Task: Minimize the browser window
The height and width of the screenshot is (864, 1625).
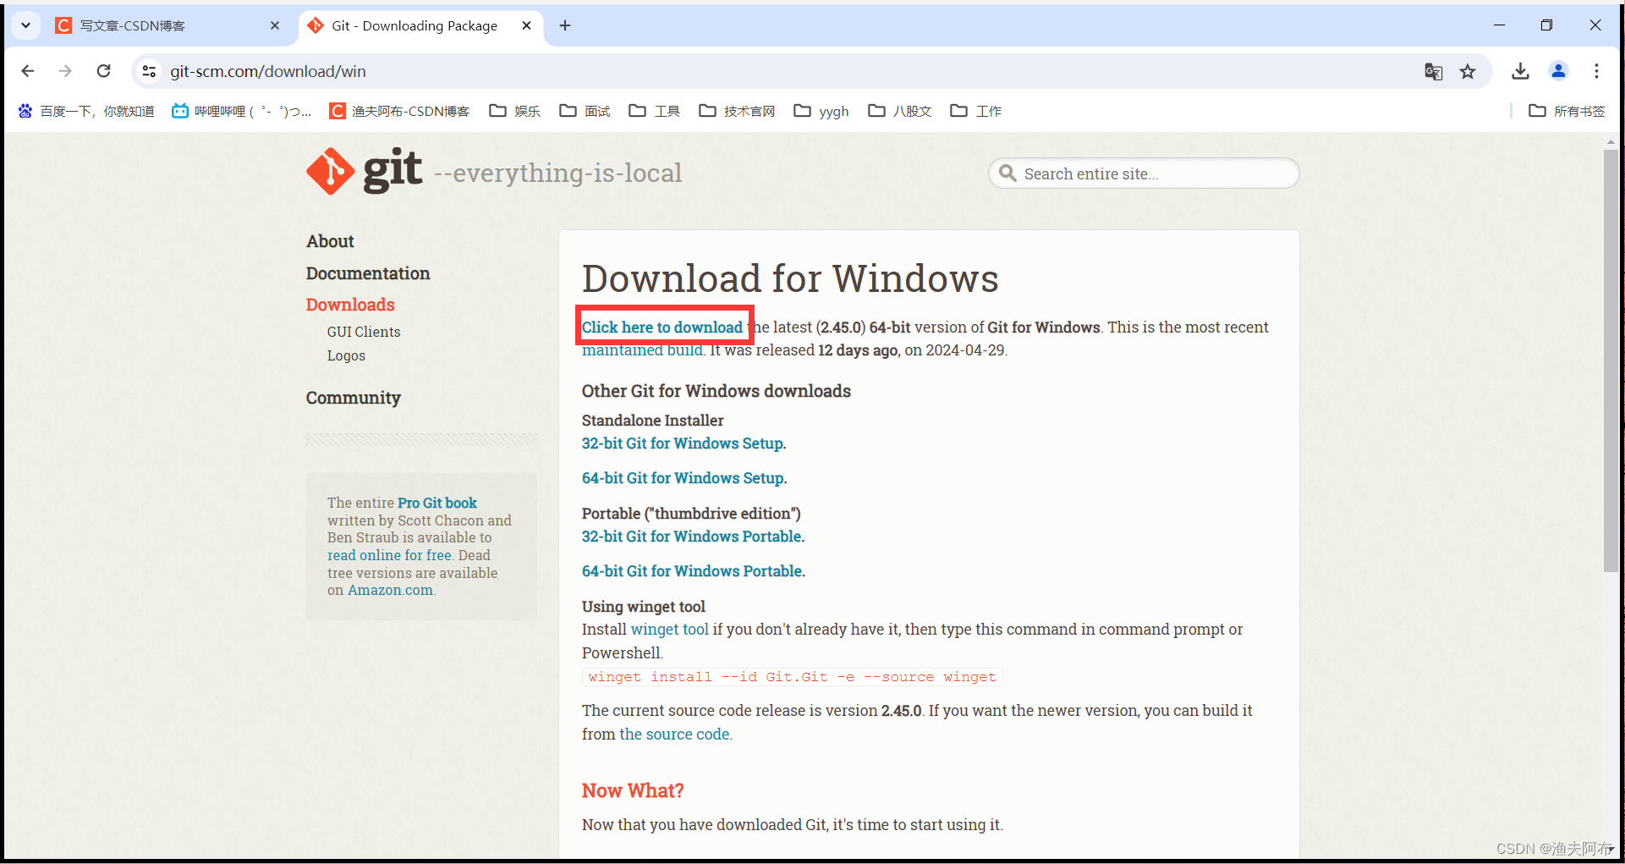Action: [1499, 25]
